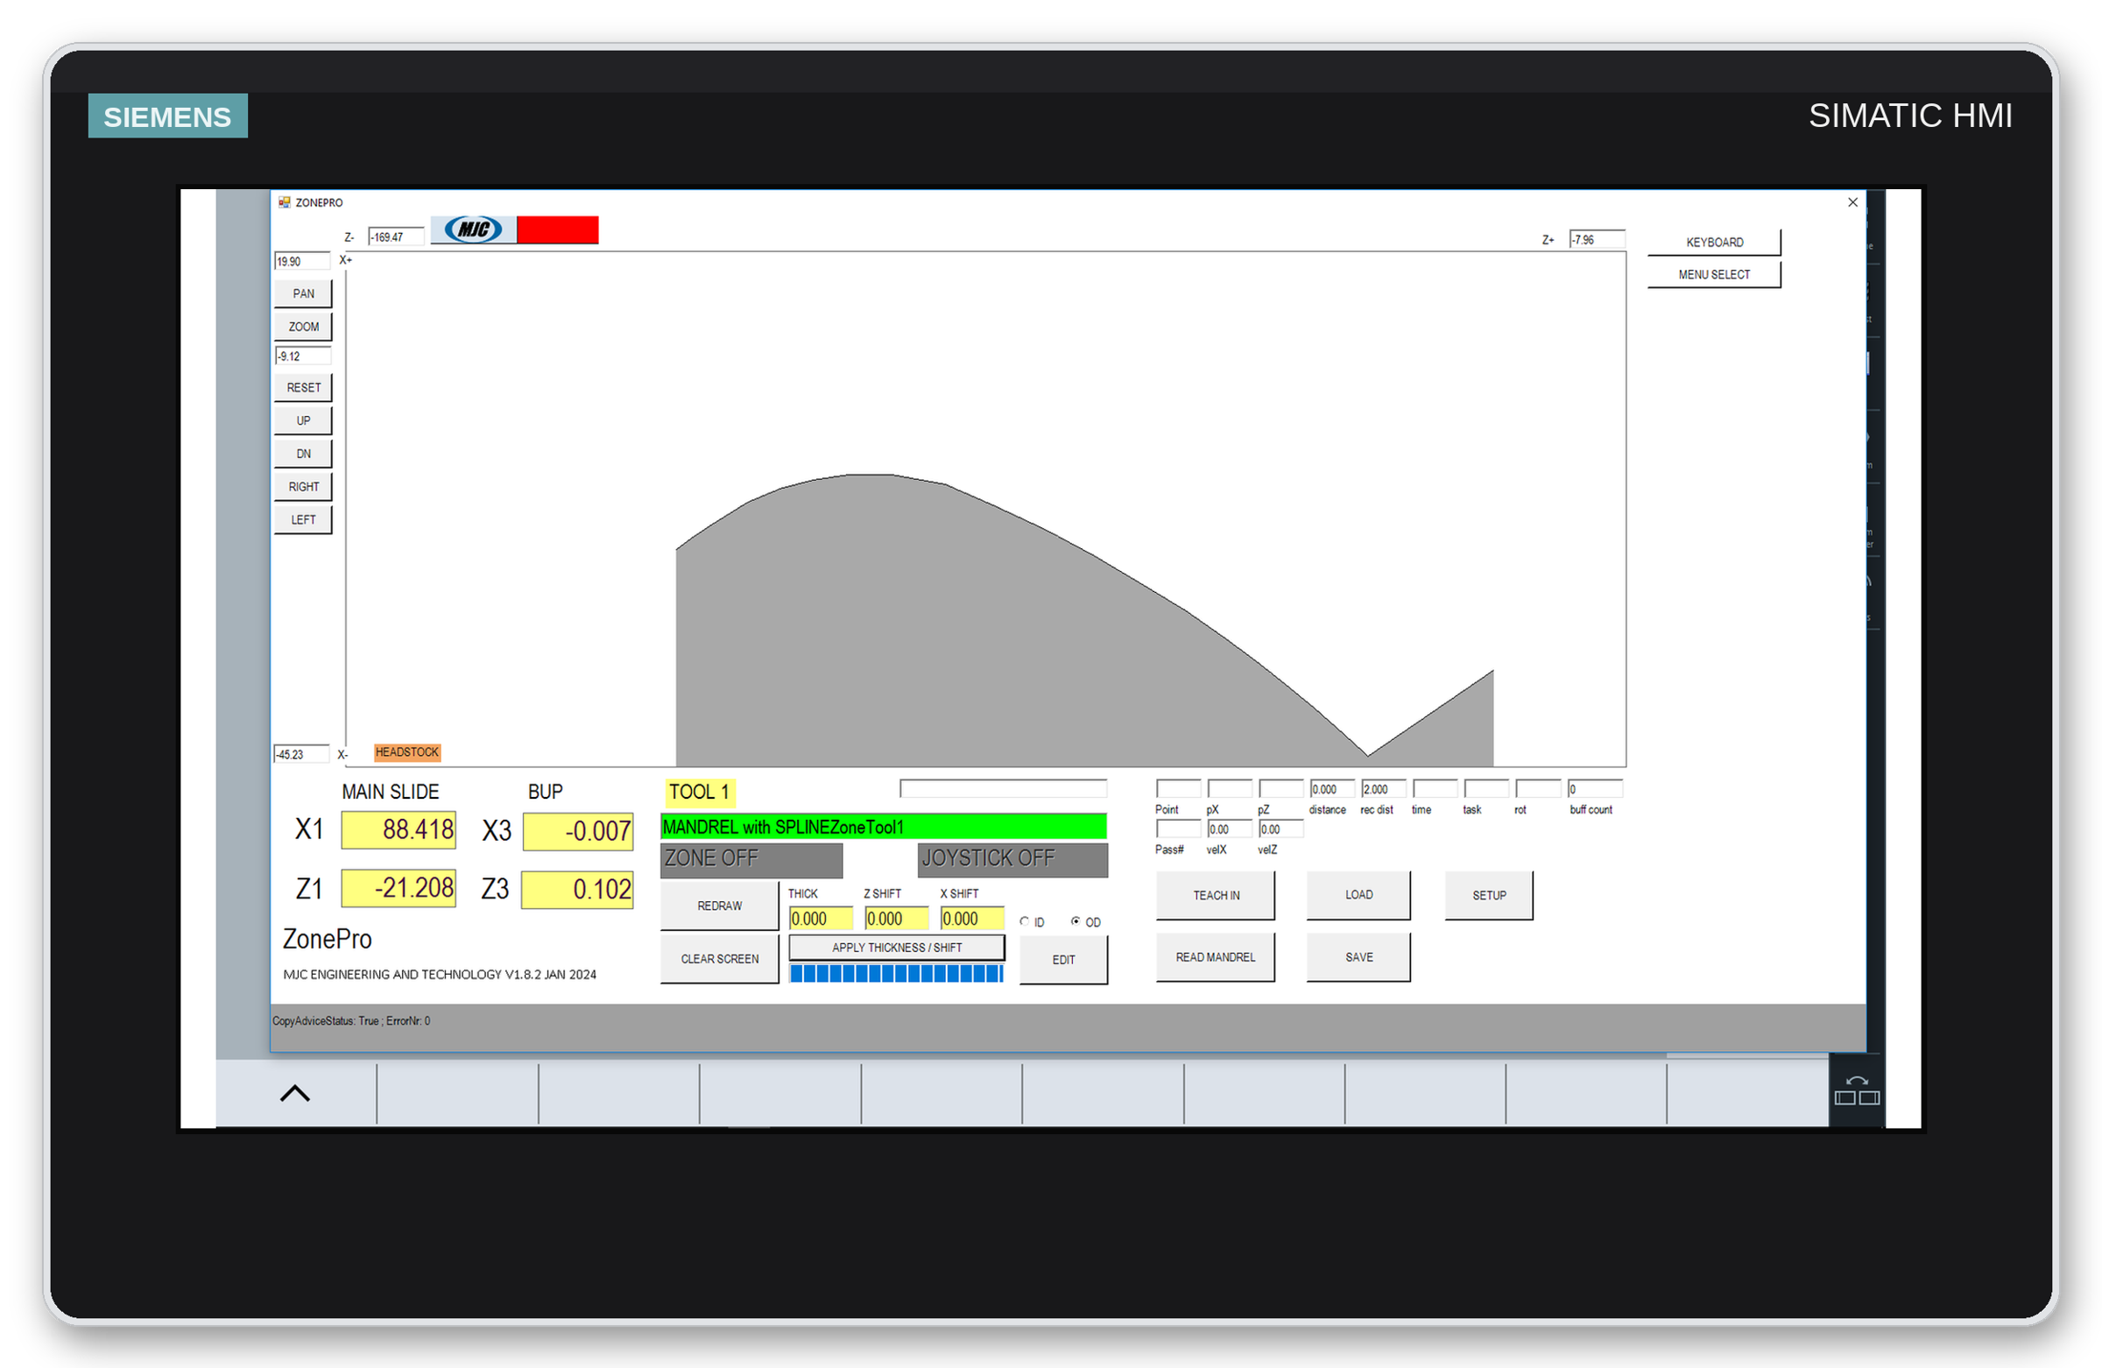This screenshot has width=2102, height=1368.
Task: Click the pX input field
Action: pos(1230,788)
